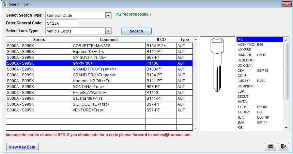Click the key blank image
This screenshot has width=293, height=154.
pos(217,65)
